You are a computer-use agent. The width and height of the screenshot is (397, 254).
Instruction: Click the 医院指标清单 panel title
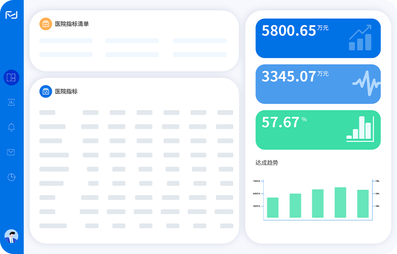point(71,24)
